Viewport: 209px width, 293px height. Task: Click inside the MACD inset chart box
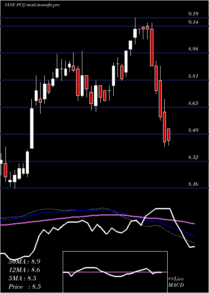(x=115, y=272)
